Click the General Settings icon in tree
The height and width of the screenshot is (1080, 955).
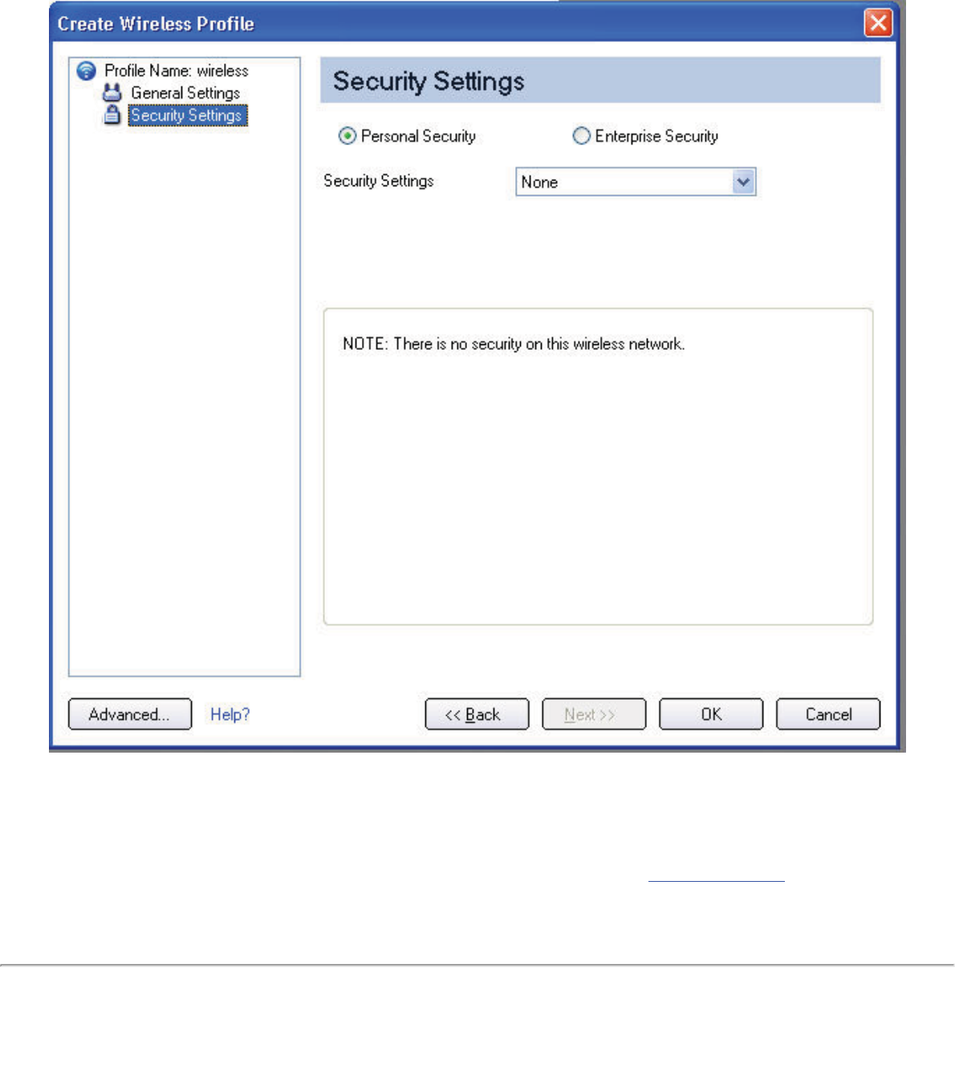112,92
